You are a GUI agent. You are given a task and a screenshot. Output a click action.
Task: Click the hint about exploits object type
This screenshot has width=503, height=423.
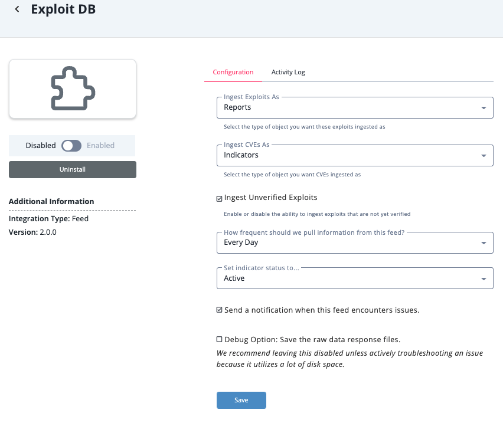pyautogui.click(x=305, y=127)
